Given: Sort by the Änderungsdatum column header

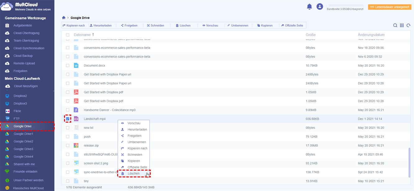Looking at the screenshot, I should click(371, 35).
